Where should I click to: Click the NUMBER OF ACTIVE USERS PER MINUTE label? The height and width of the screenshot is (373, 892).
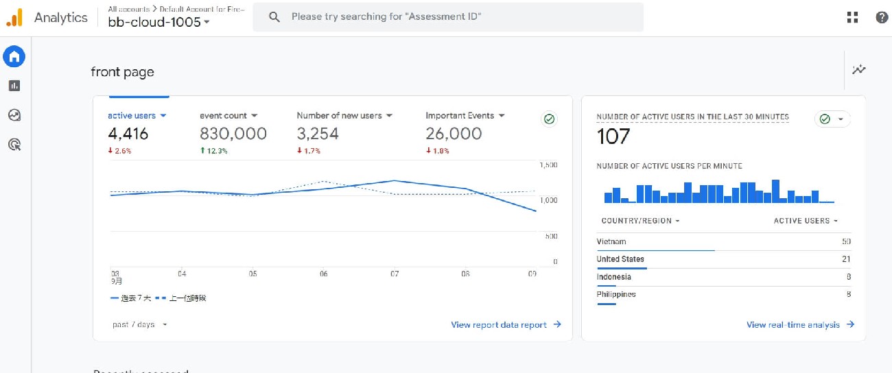coord(669,166)
